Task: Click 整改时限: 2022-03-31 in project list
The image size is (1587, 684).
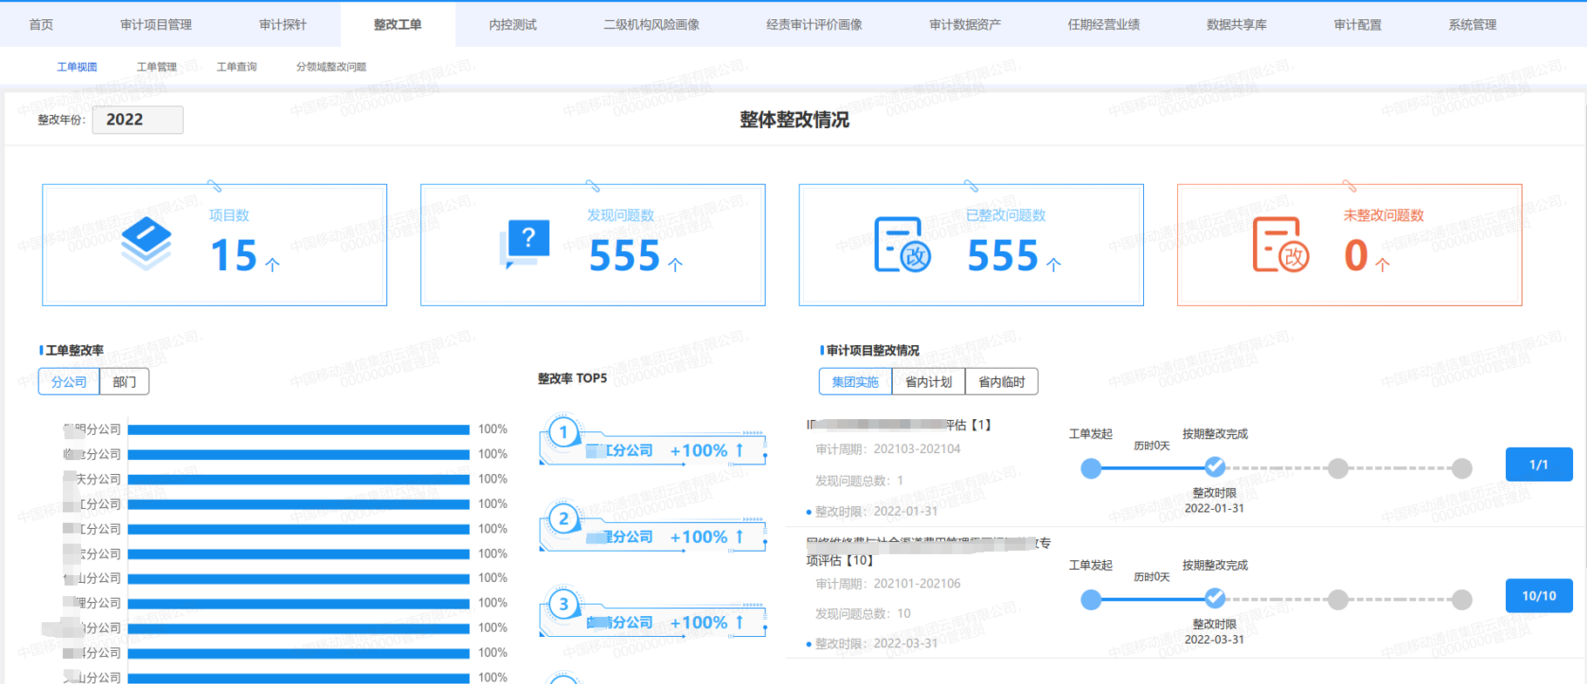Action: coord(876,643)
